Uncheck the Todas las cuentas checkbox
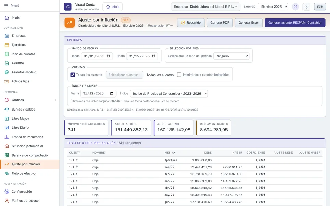 (x=73, y=75)
